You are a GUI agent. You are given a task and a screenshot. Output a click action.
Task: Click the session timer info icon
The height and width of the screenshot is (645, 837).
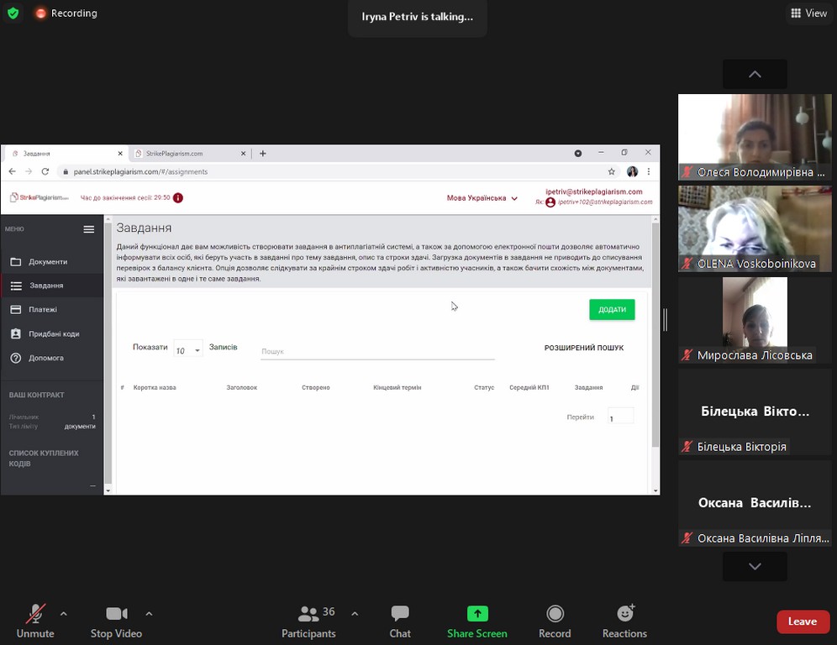(178, 198)
